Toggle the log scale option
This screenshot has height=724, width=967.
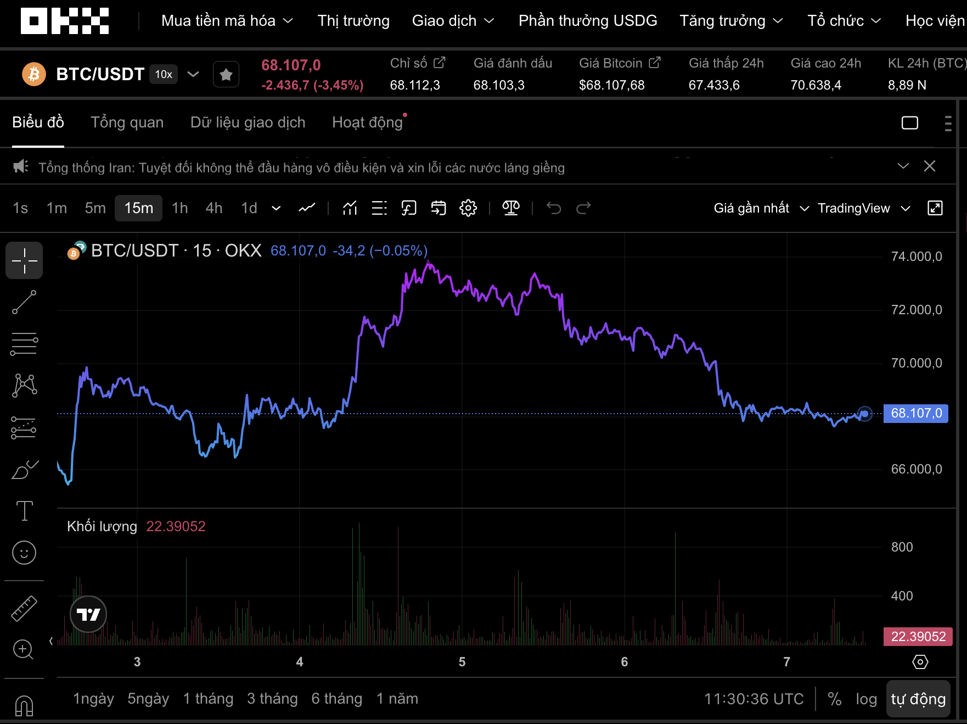click(x=866, y=699)
